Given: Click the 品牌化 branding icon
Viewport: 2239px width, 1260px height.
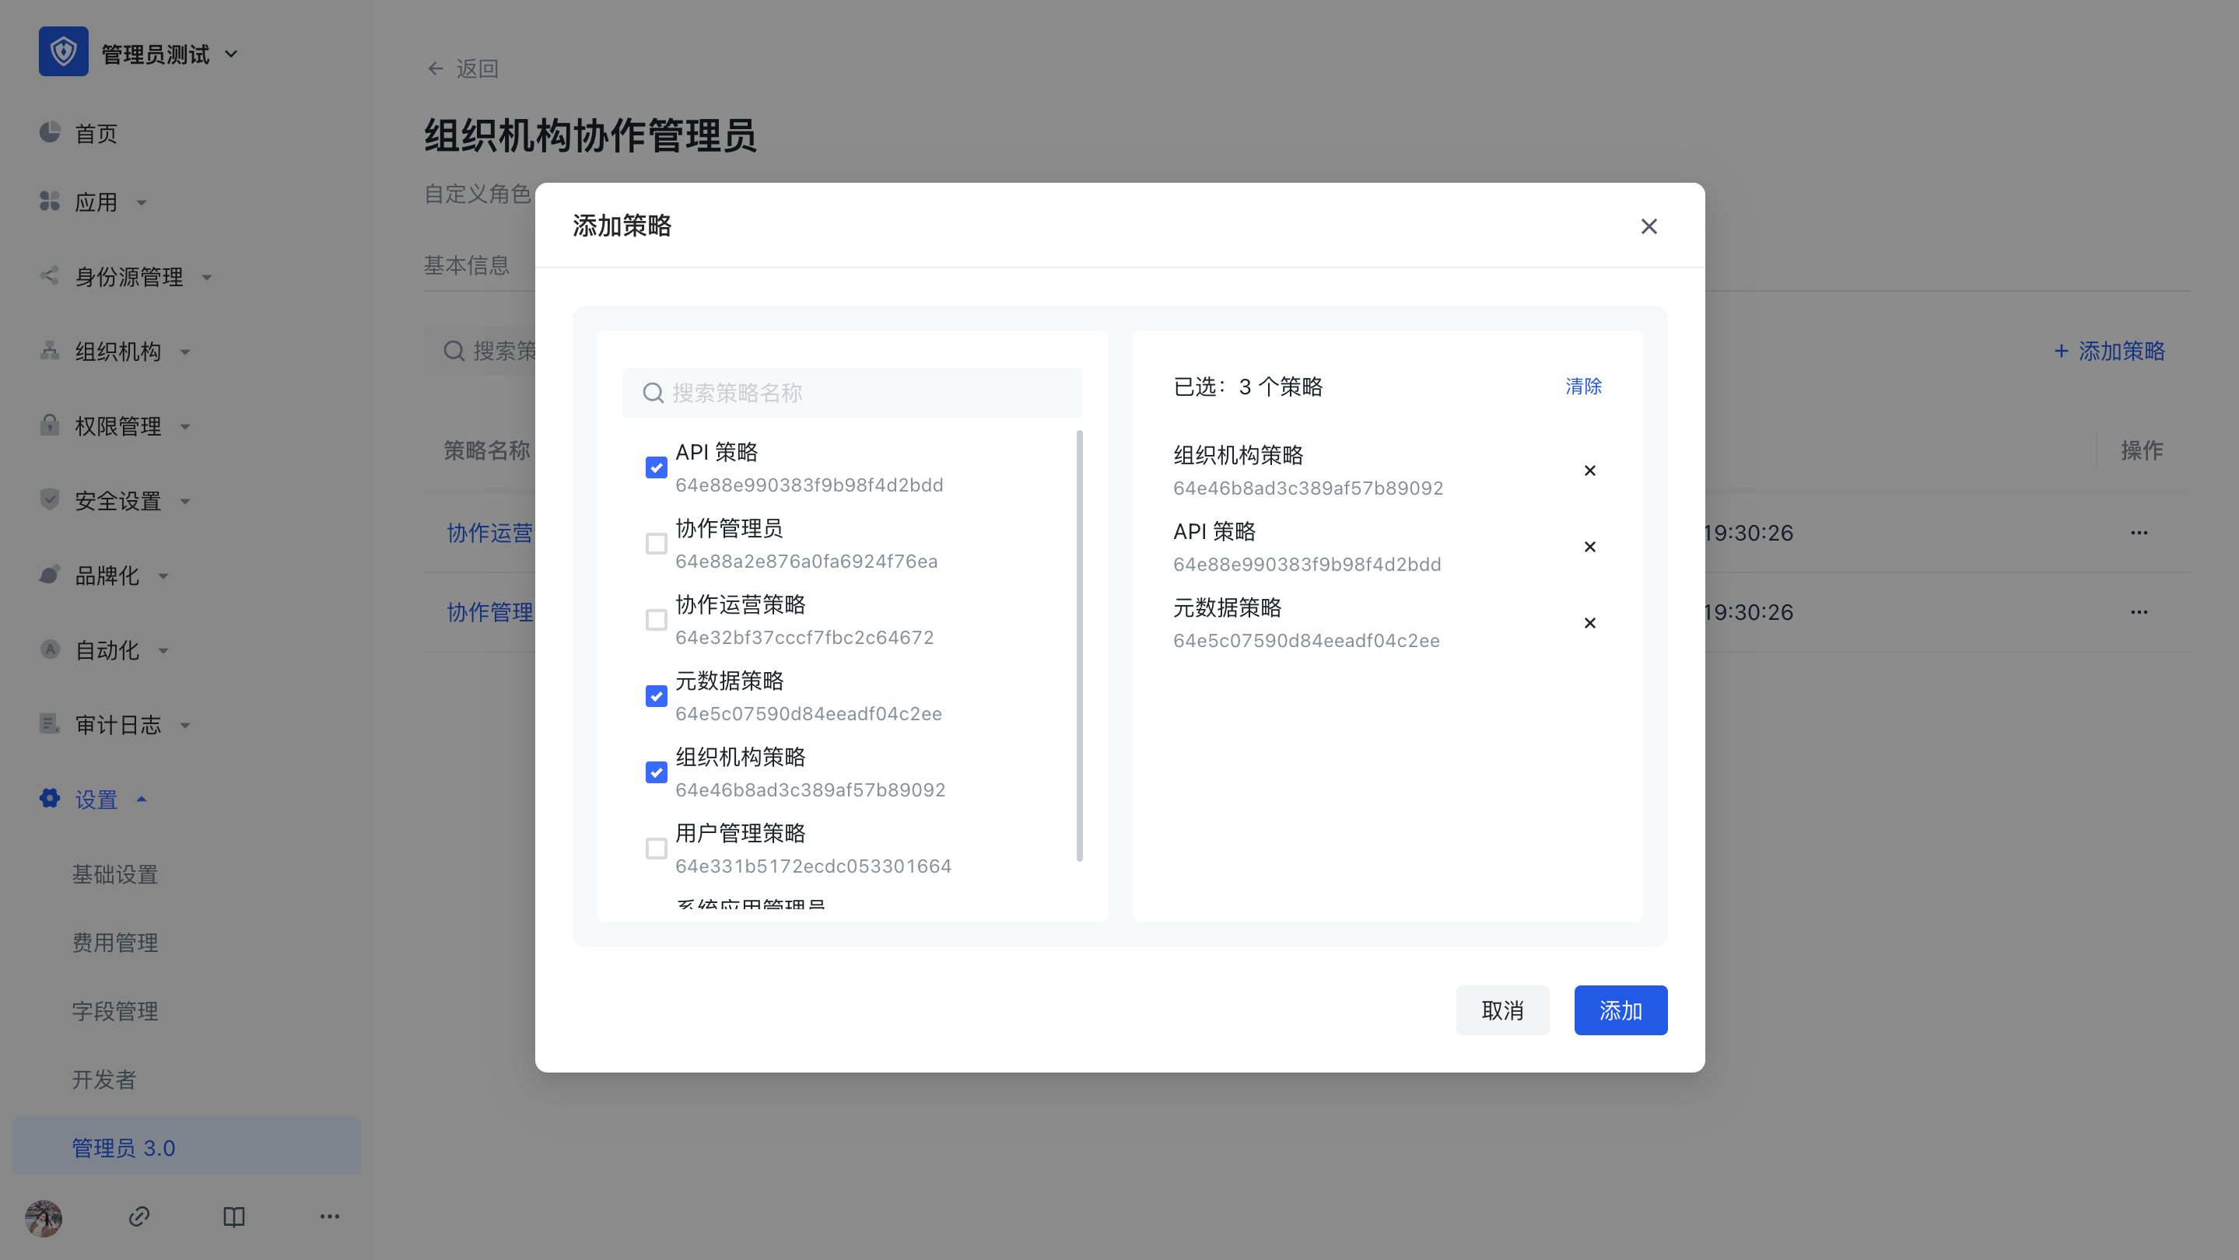Looking at the screenshot, I should pyautogui.click(x=50, y=576).
